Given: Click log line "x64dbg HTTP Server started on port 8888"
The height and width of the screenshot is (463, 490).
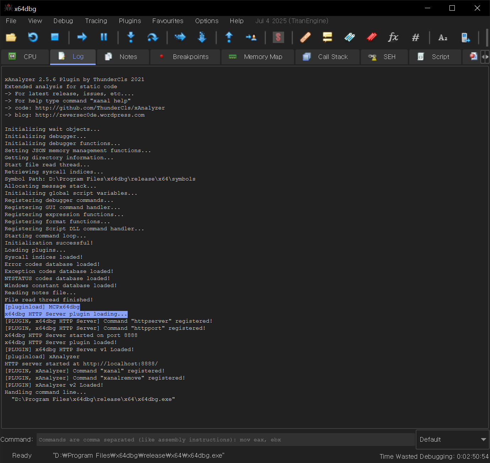Looking at the screenshot, I should tap(71, 335).
